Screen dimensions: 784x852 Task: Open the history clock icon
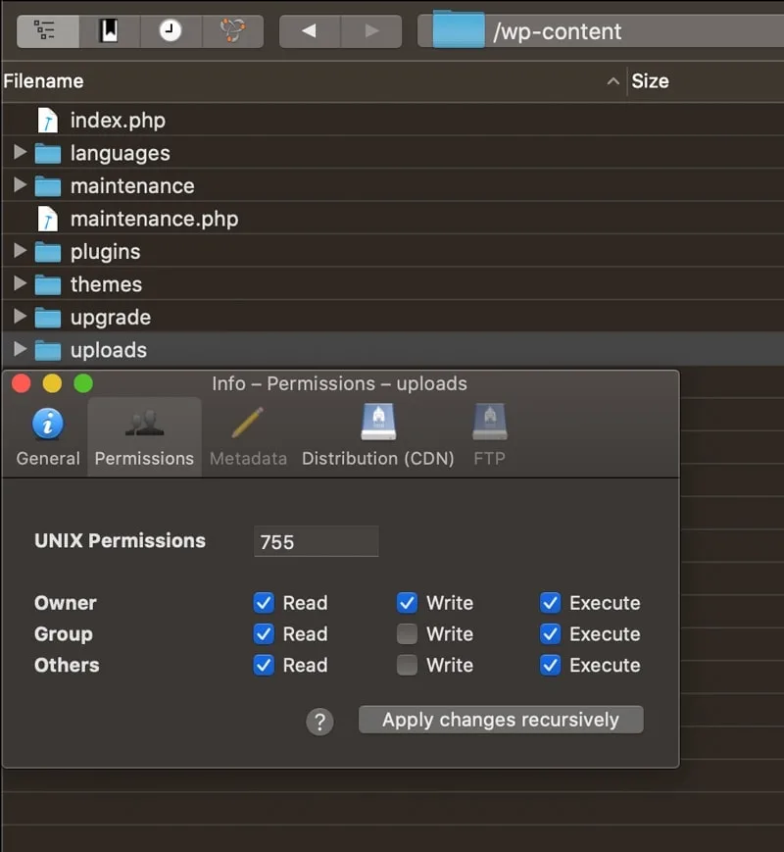(171, 30)
